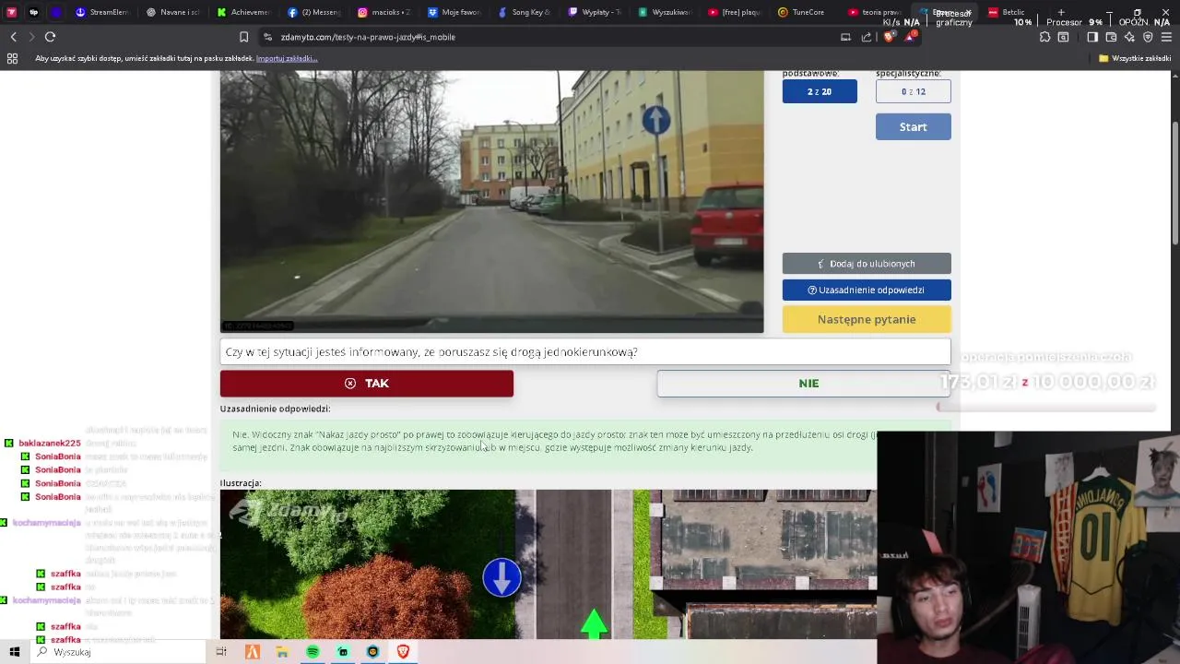Click the share icon in address bar
The height and width of the screenshot is (664, 1180).
pyautogui.click(x=867, y=37)
